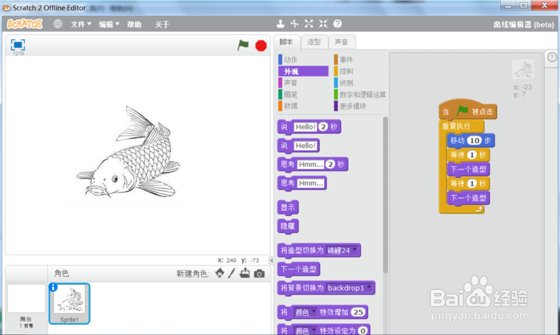Take a photo for new sprite
The image size is (560, 335).
(258, 273)
